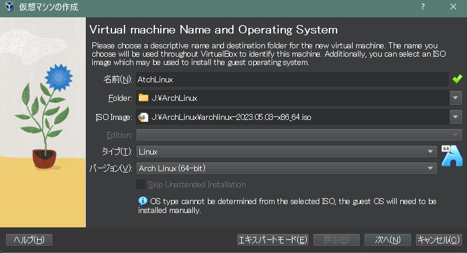Click the heading Virtual machine Name and Operating System

point(213,30)
